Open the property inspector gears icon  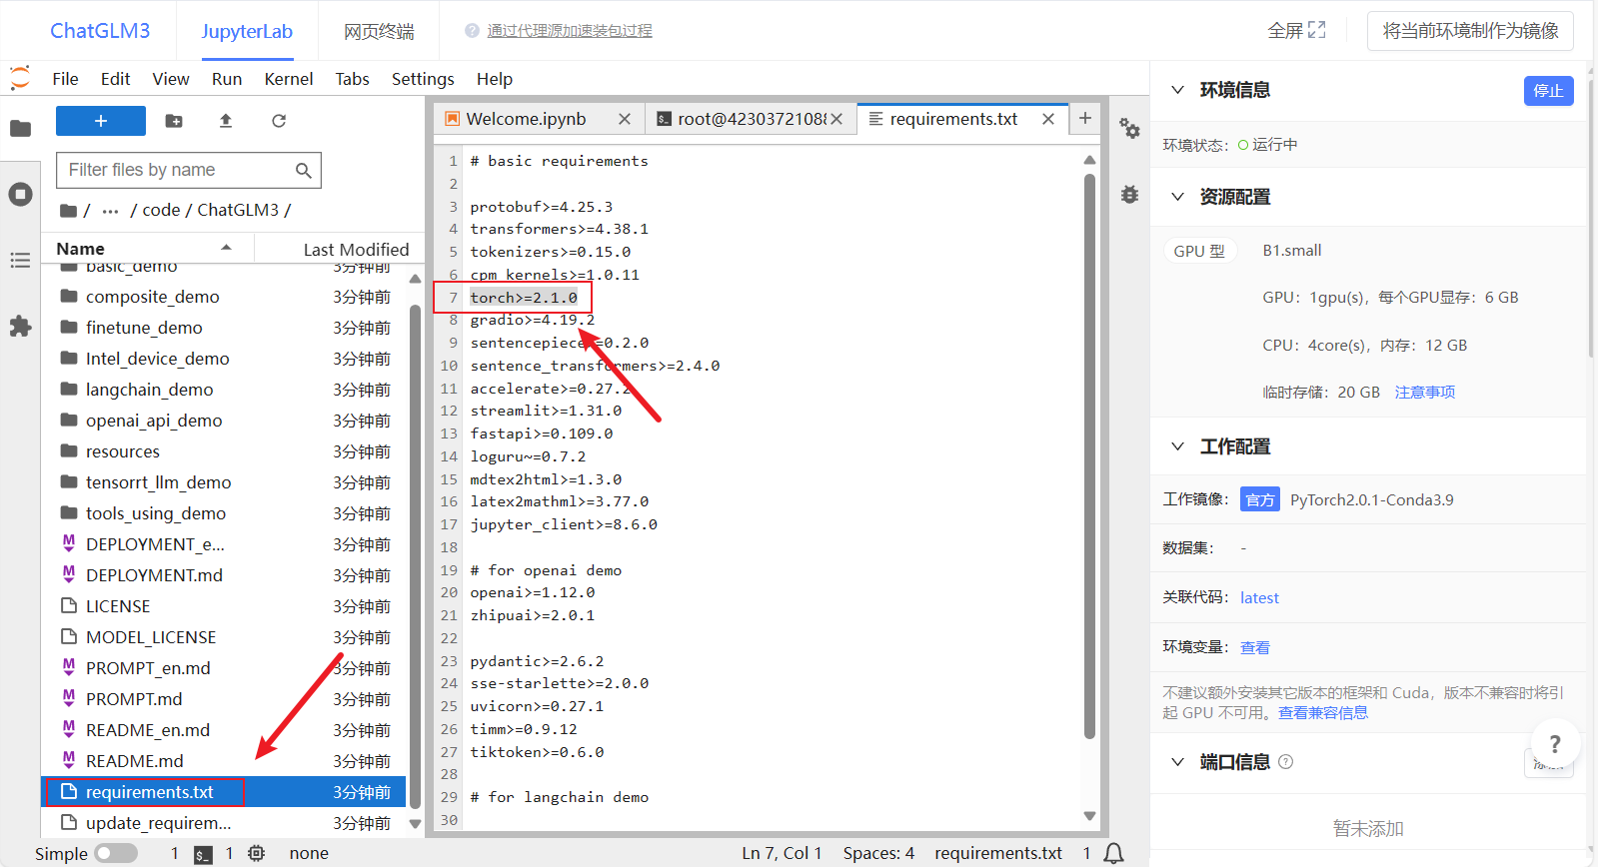tap(1129, 128)
